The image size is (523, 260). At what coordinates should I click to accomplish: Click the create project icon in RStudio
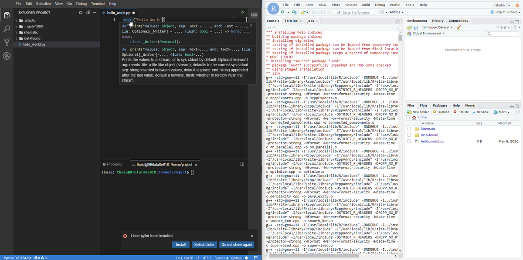pos(294,12)
